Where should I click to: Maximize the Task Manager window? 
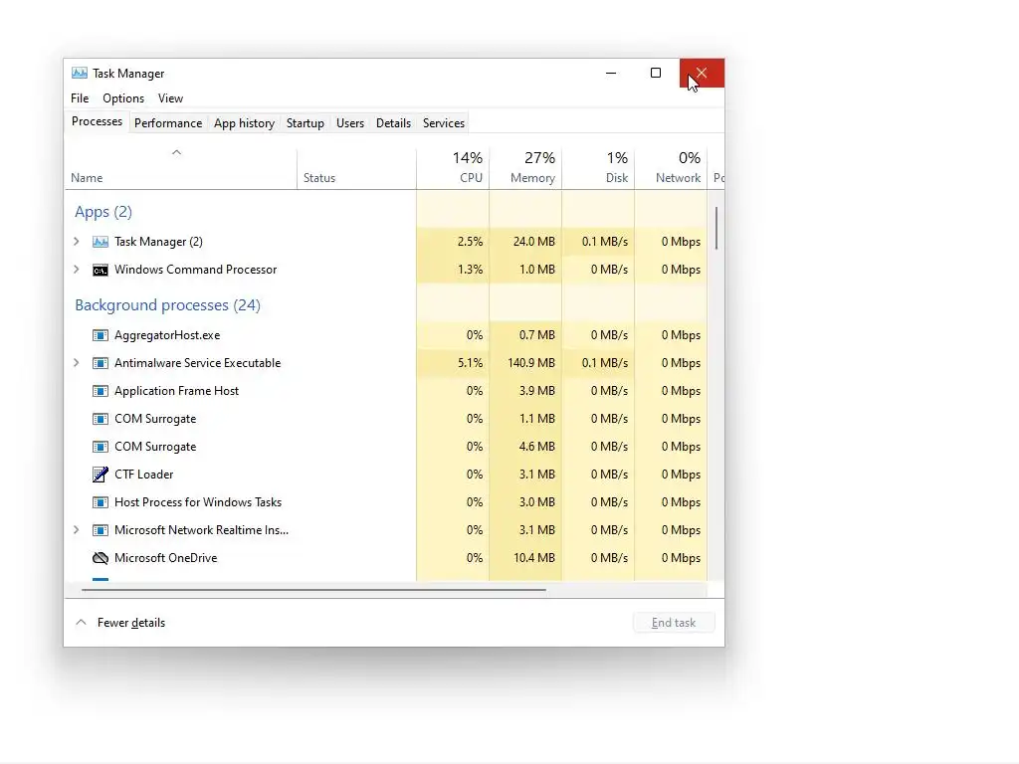point(656,73)
